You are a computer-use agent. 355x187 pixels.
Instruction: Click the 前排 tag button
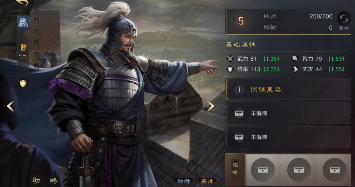[x=207, y=181]
